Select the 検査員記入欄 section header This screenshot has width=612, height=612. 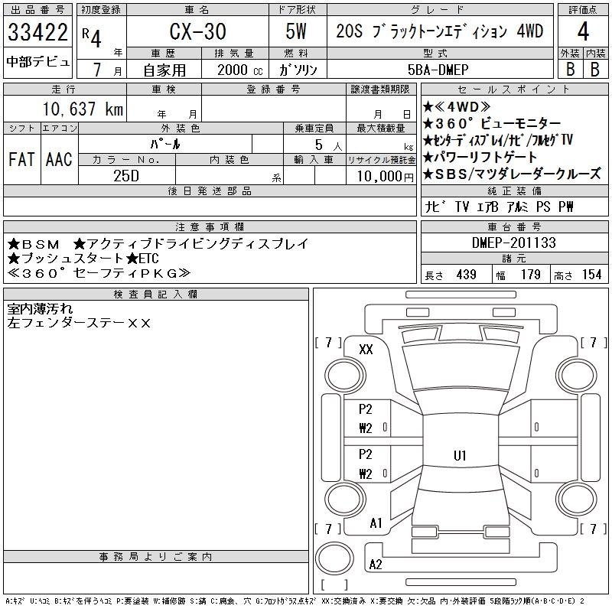pyautogui.click(x=156, y=295)
